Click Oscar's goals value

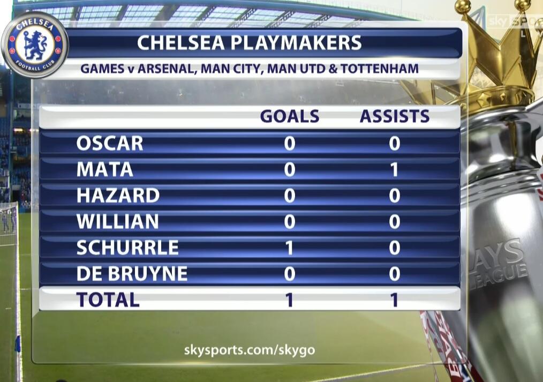[x=289, y=143]
